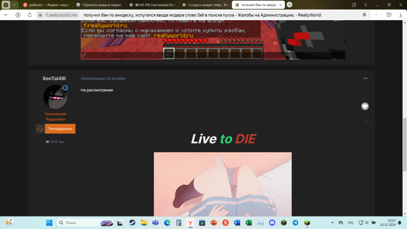Switch to 'Сбросить вещи и людей' tab
The width and height of the screenshot is (407, 229).
tap(99, 4)
